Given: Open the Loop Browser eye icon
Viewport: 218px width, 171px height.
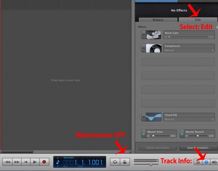Looking at the screenshot, I should pos(198,162).
